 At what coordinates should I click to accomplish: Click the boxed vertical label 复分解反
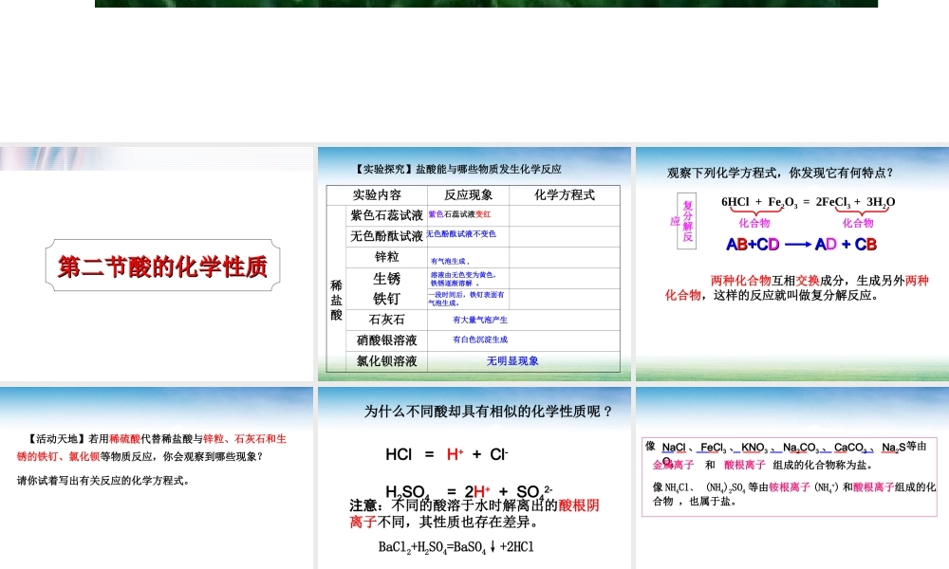click(x=687, y=221)
